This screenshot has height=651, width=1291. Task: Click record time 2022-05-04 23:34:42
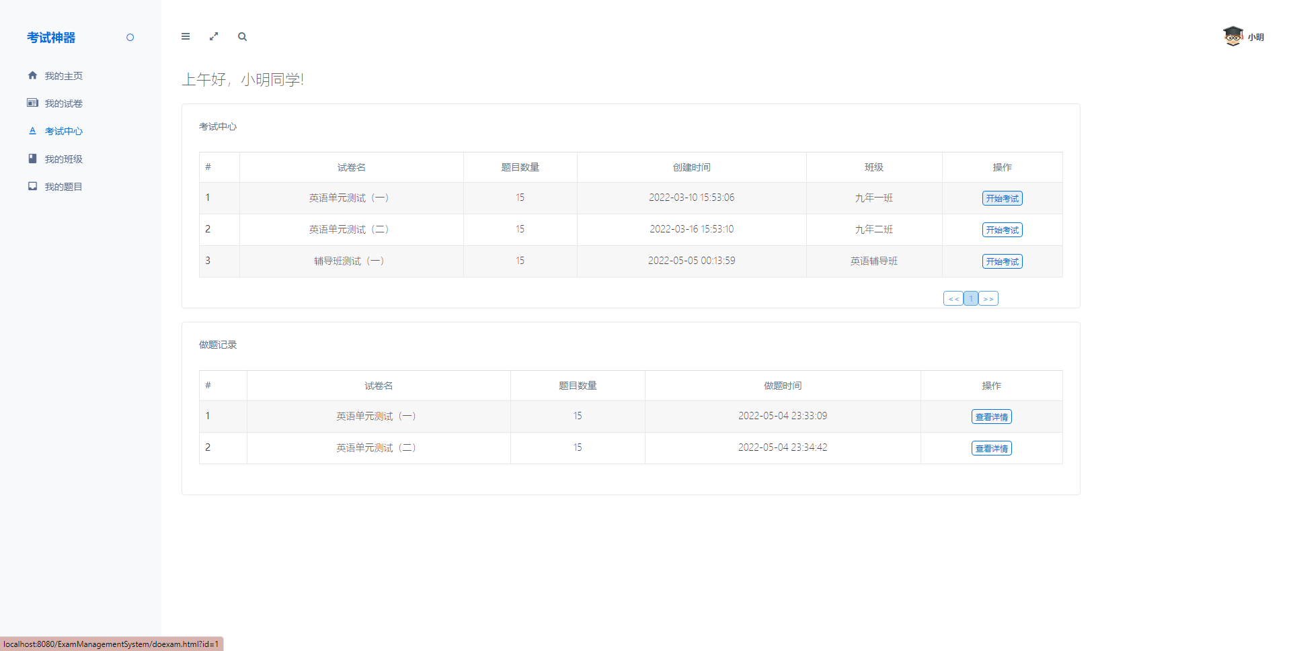coord(783,447)
